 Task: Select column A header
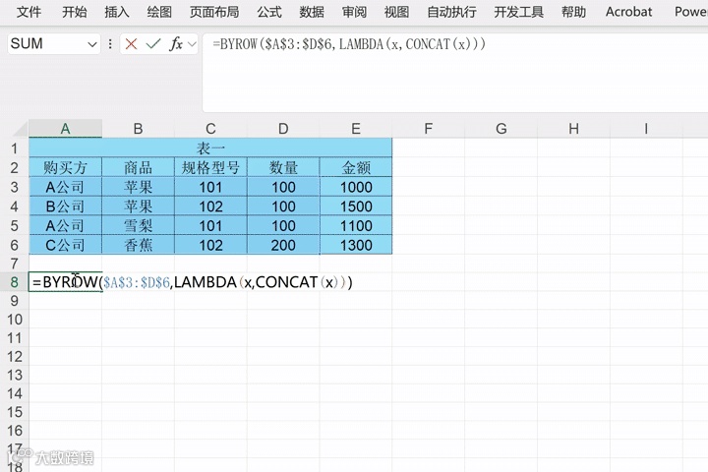[66, 129]
